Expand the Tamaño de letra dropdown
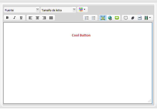The height and width of the screenshot is (109, 157). [74, 10]
